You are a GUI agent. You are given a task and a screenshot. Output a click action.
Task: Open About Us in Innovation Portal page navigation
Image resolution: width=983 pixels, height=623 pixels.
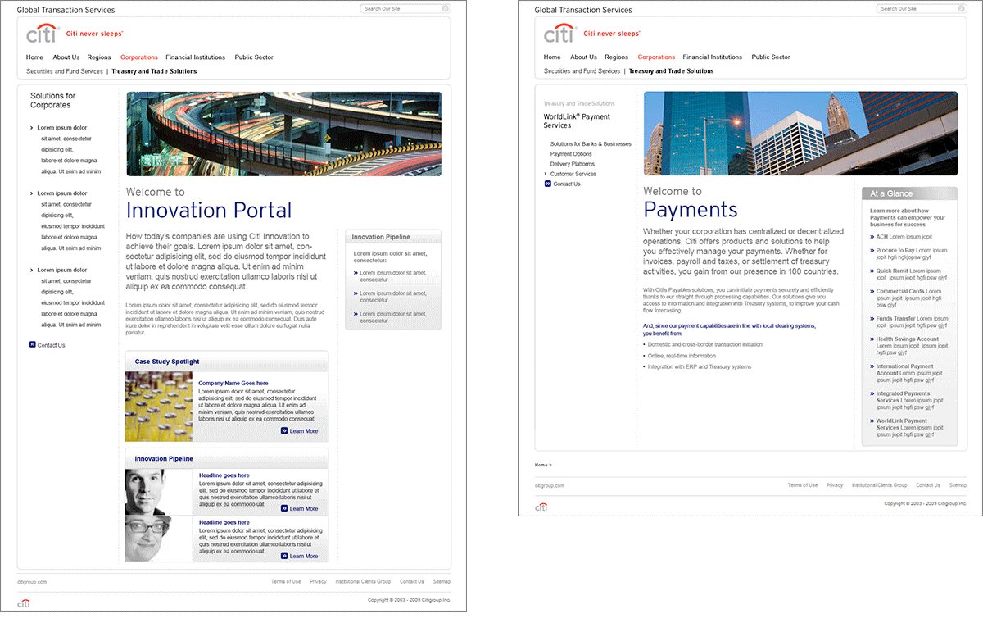pyautogui.click(x=66, y=57)
